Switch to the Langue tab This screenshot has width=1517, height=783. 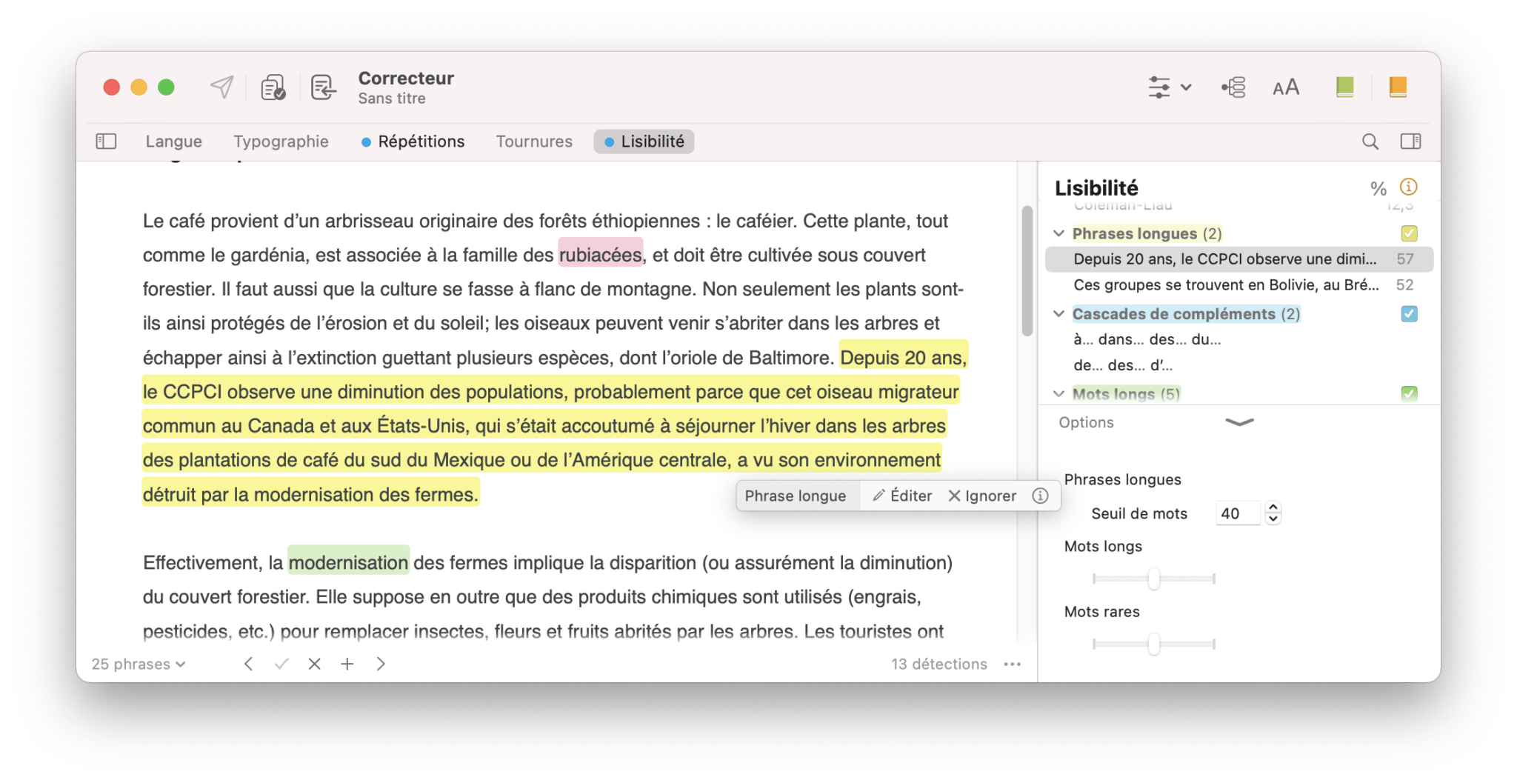173,141
